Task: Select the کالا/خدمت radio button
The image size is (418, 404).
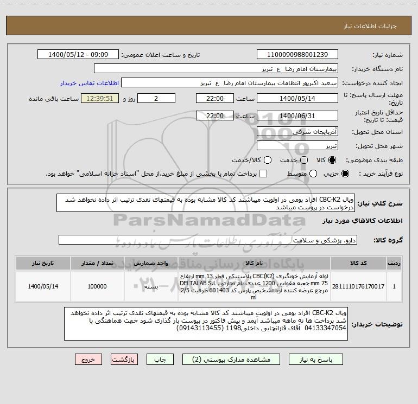Action: 268,160
